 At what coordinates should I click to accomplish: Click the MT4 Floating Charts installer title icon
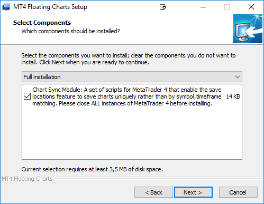pyautogui.click(x=6, y=7)
